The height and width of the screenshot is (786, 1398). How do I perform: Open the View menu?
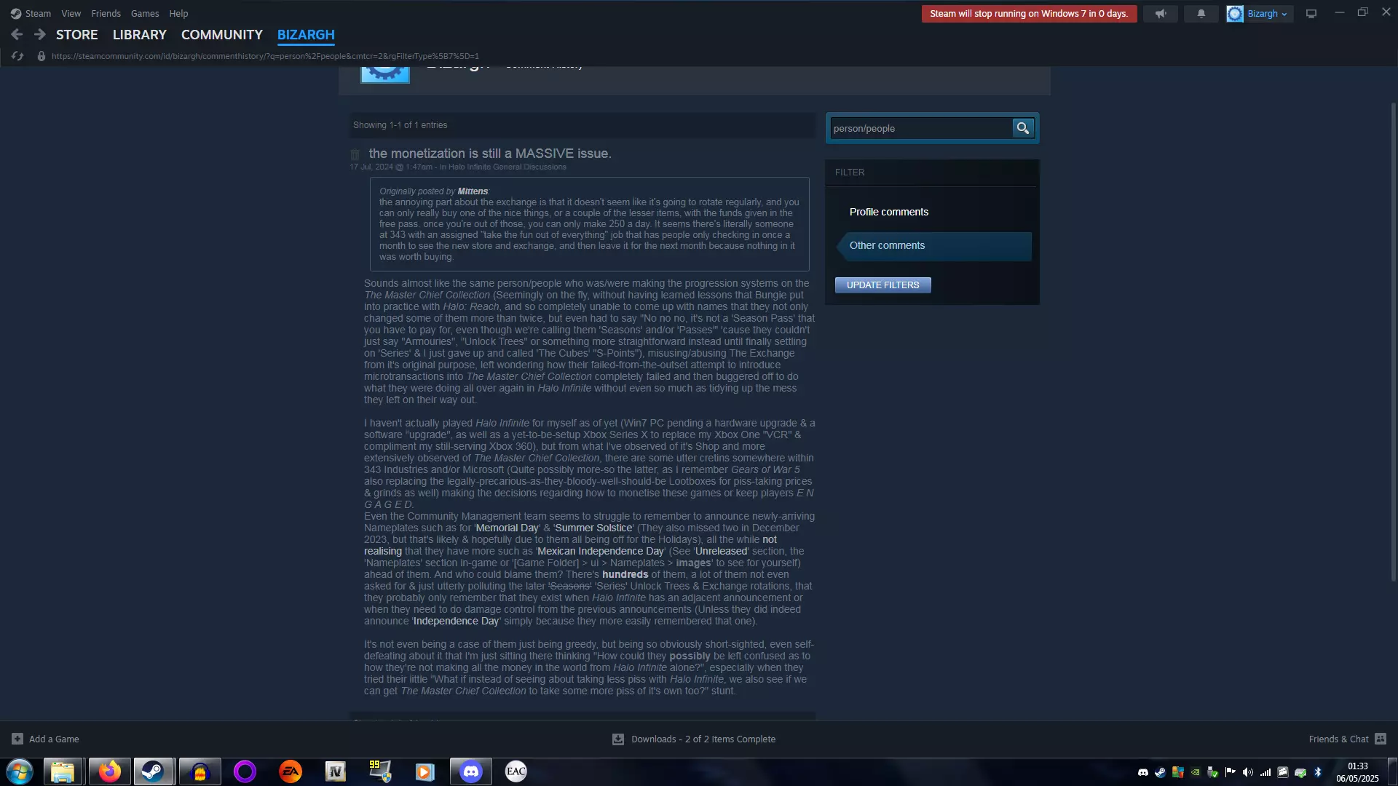click(x=71, y=13)
